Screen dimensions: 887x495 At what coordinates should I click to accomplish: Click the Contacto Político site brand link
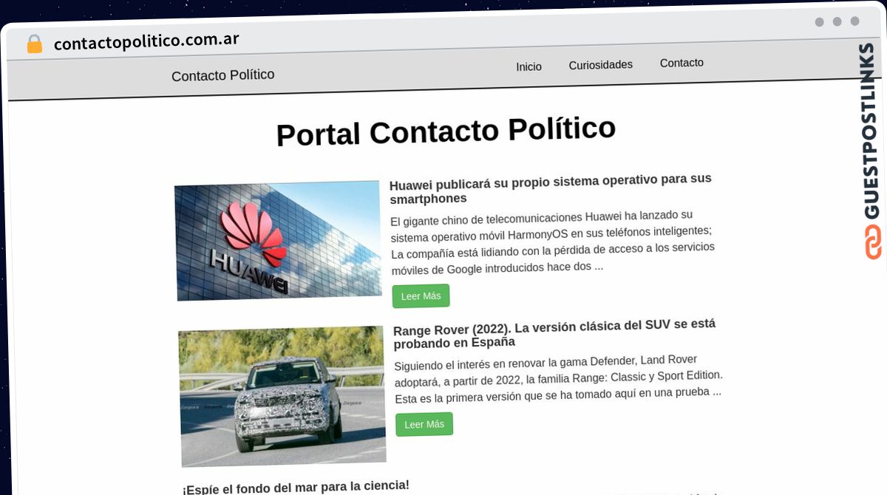tap(222, 75)
